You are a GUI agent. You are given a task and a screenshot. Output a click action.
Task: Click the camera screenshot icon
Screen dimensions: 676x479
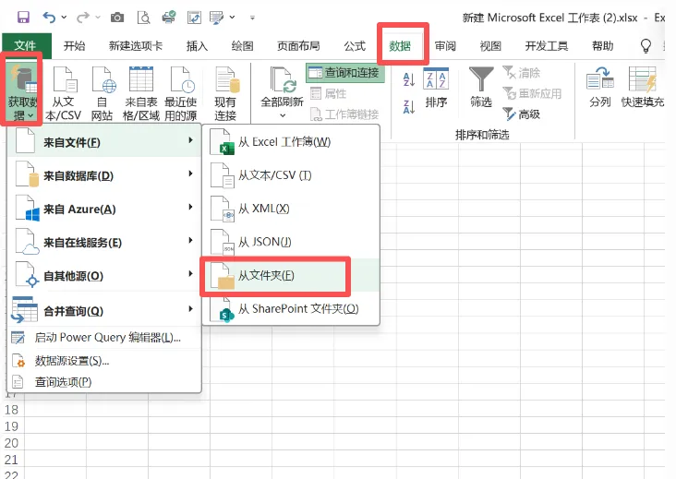point(117,18)
